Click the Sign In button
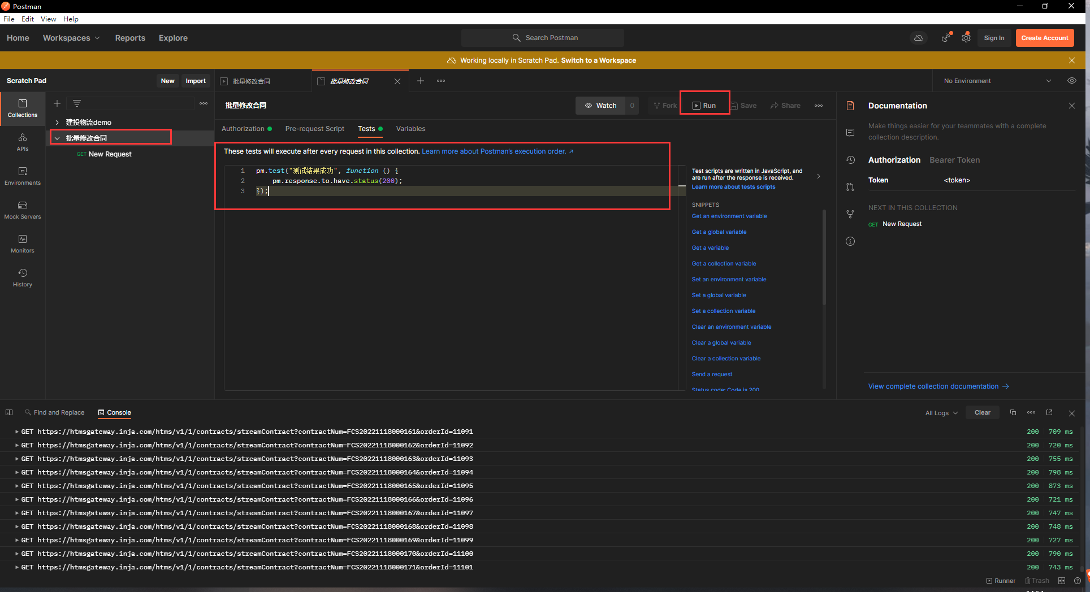 click(994, 38)
